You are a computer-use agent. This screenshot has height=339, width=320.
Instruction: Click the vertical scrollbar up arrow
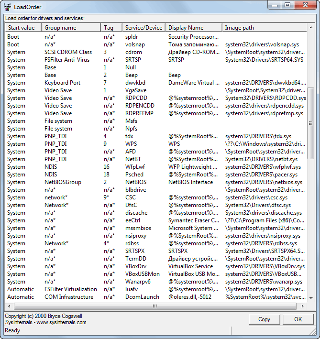[x=311, y=27]
